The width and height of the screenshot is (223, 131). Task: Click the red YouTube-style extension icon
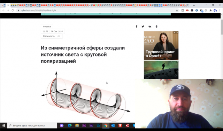coord(187,10)
